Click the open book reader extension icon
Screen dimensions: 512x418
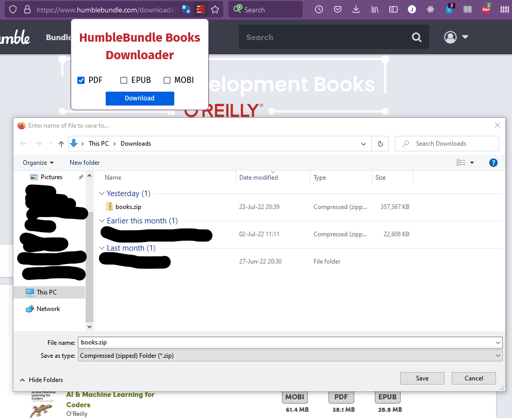[x=468, y=9]
